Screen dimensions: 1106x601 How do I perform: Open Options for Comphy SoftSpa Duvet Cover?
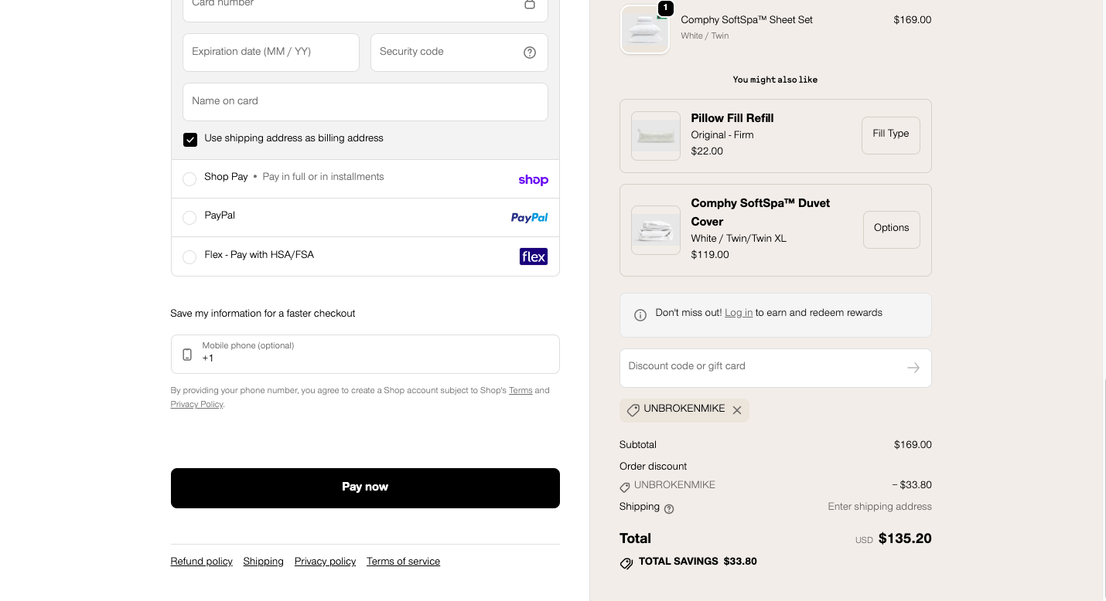[891, 229]
